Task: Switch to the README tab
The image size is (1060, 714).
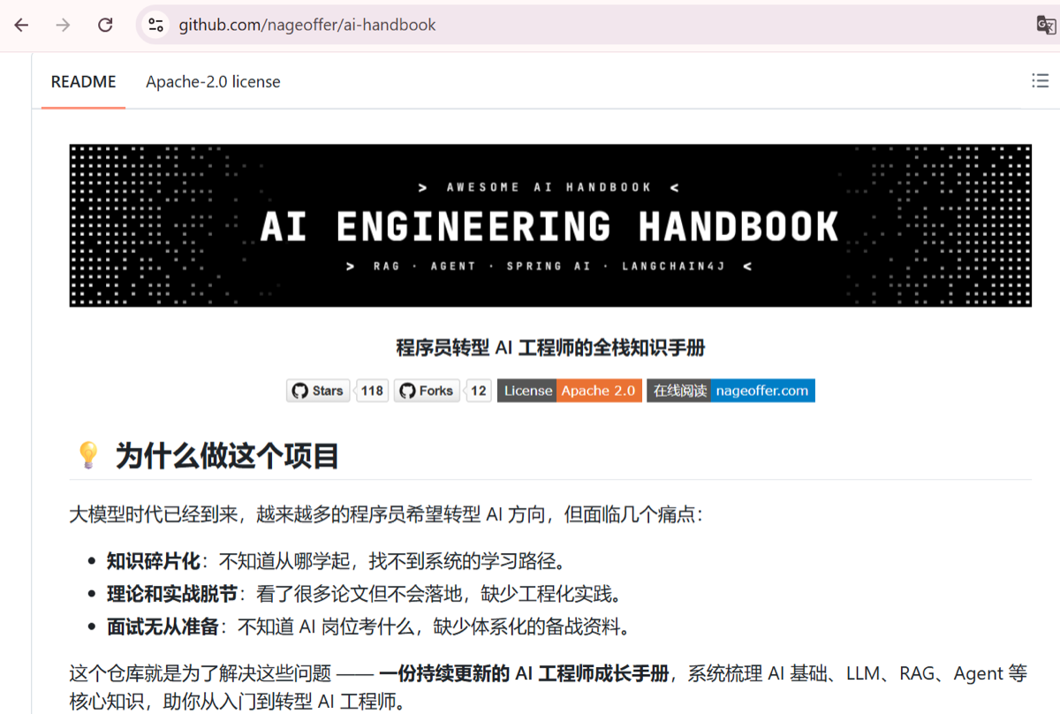Action: [x=83, y=82]
